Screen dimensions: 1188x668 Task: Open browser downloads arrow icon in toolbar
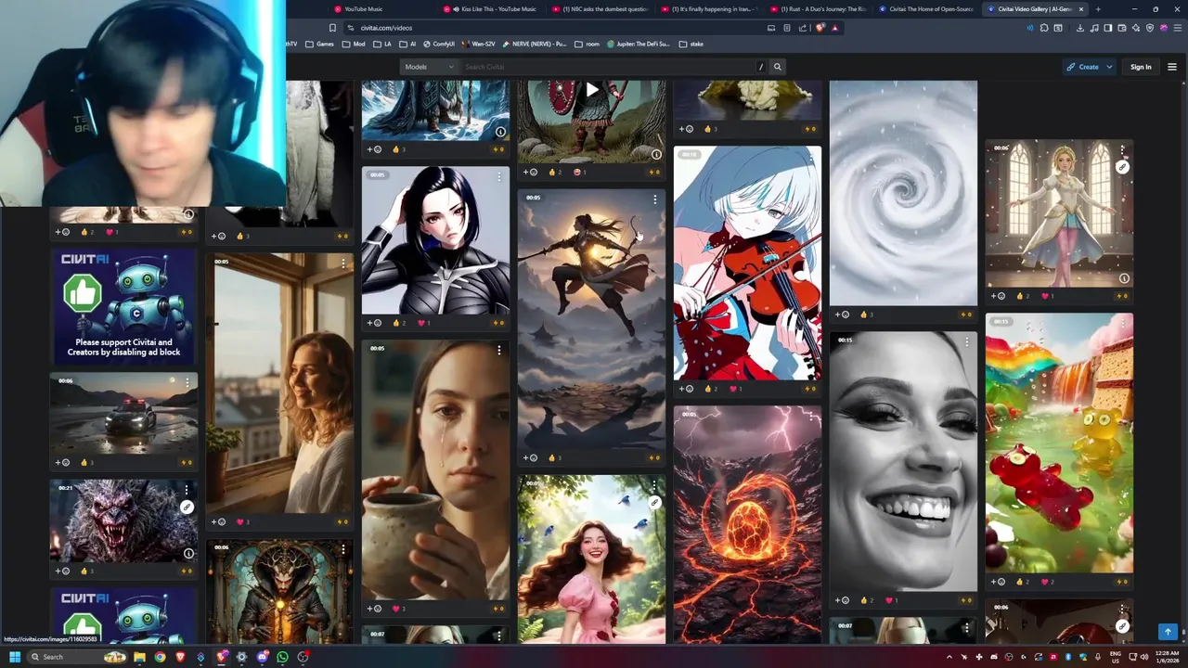click(1079, 28)
